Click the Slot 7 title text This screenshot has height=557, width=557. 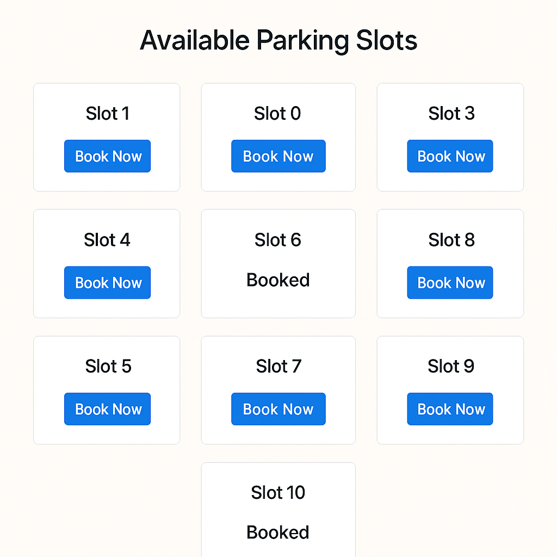(x=278, y=366)
